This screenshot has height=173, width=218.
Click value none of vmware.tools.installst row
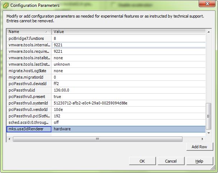pyautogui.click(x=128, y=58)
